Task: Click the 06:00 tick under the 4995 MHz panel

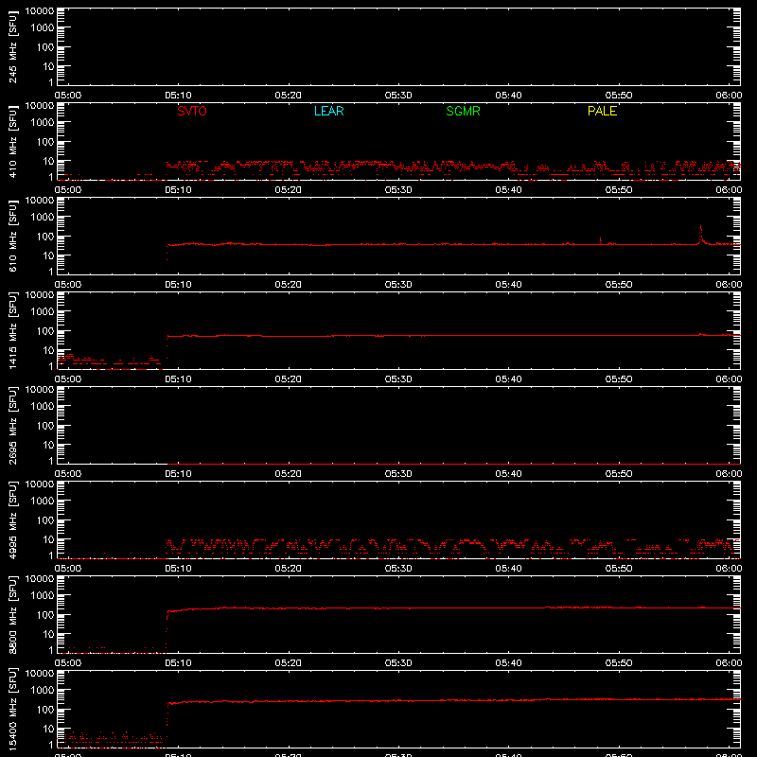Action: point(729,569)
